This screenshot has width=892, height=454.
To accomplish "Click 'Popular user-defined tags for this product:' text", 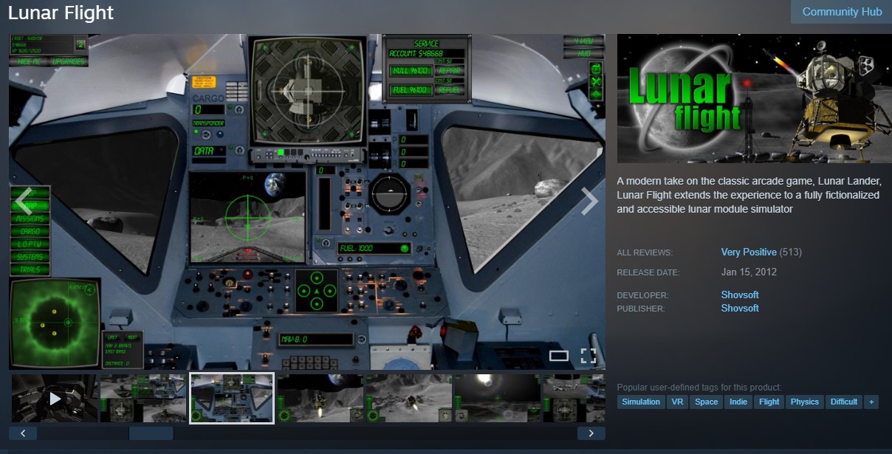I will tap(699, 388).
